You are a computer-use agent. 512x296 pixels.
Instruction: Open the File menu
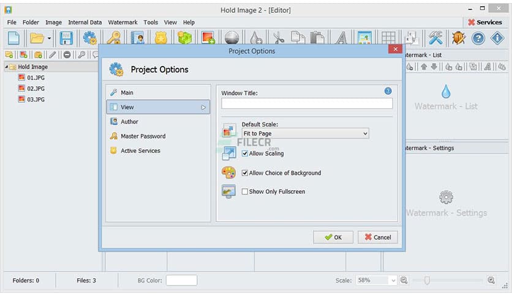[x=12, y=22]
